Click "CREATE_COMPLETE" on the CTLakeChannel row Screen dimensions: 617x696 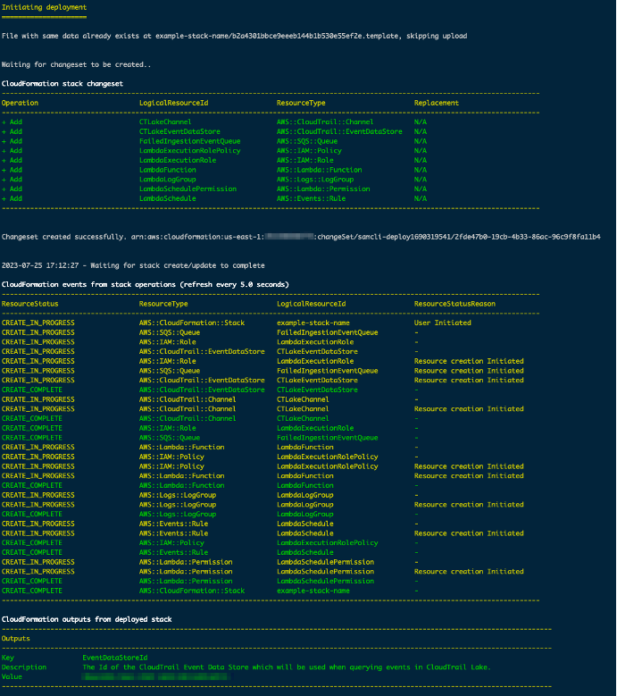32,418
